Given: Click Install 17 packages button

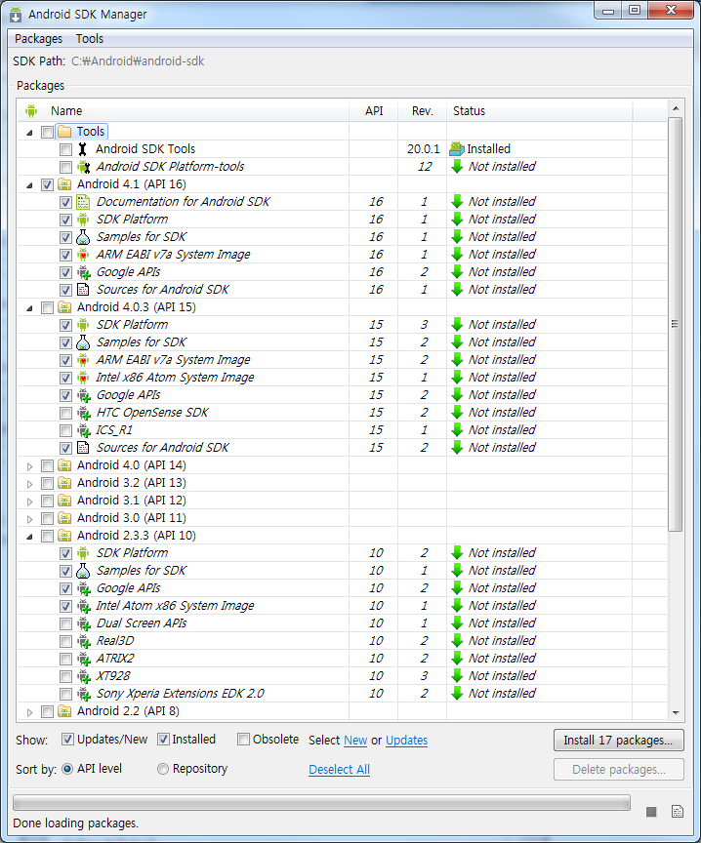Looking at the screenshot, I should [x=619, y=740].
